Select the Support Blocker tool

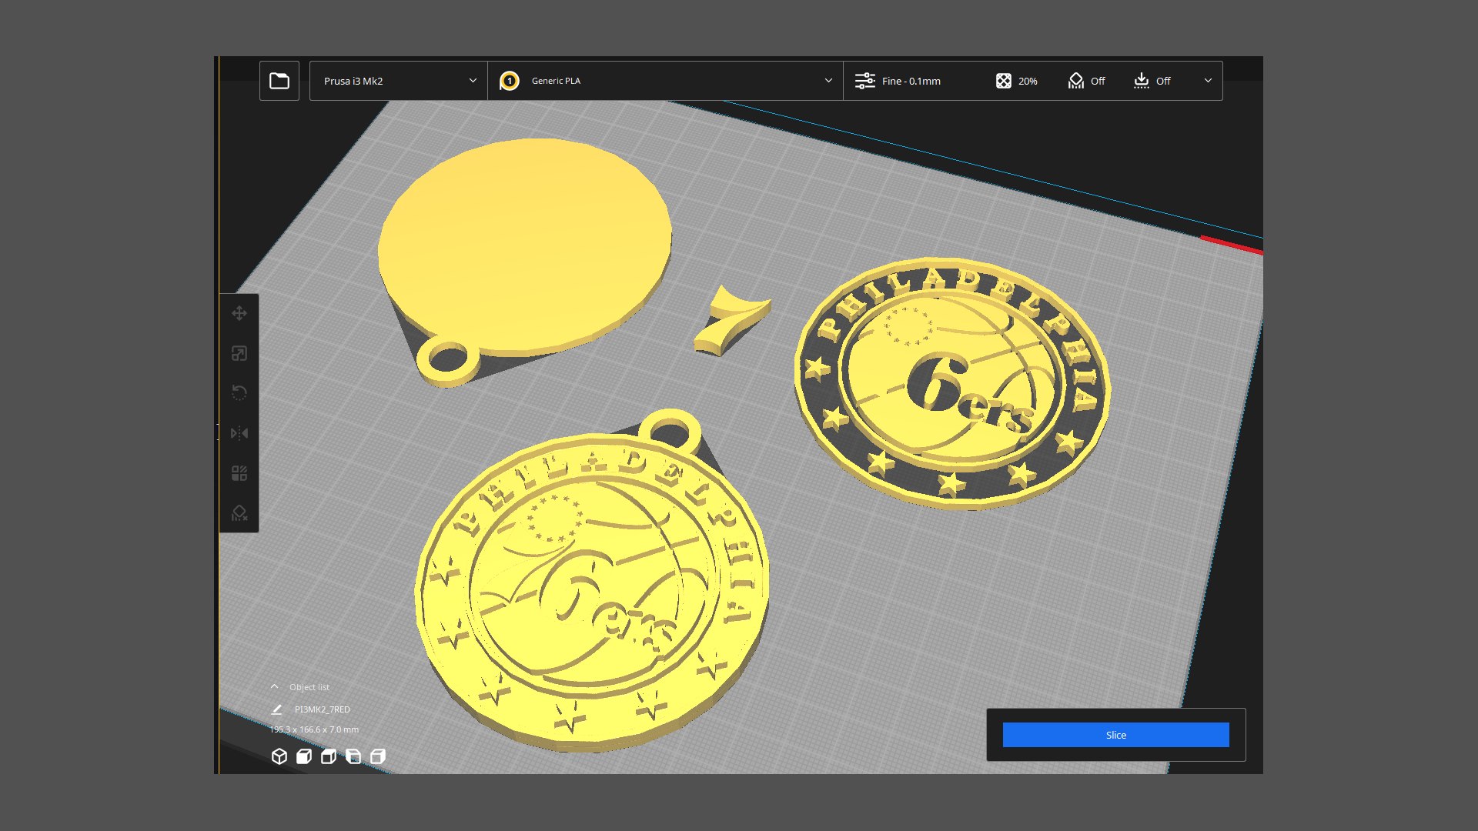(239, 513)
